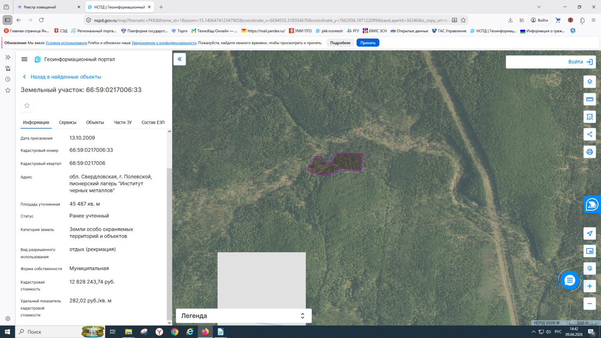Click the share map icon
Screen dimensions: 601x338
tap(589, 134)
